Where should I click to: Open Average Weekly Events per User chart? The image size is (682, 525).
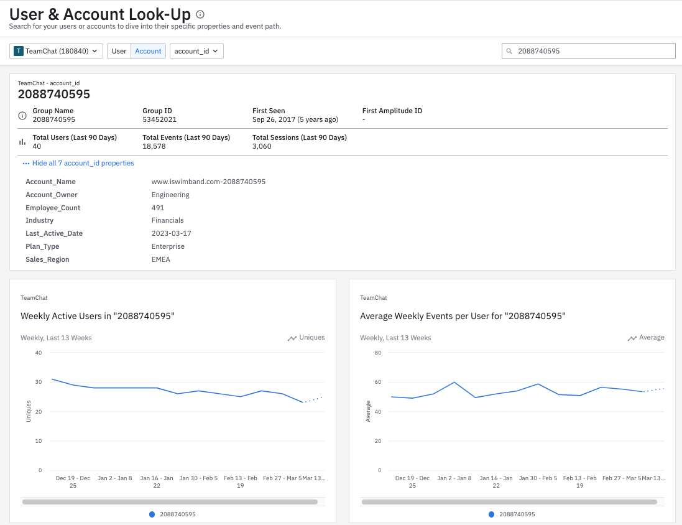(463, 316)
